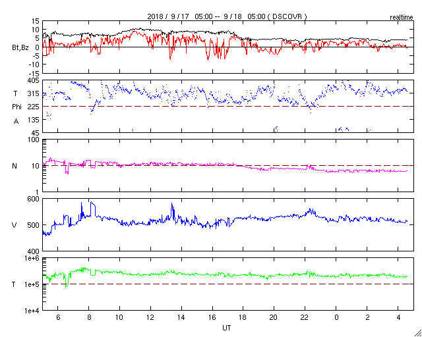Click the '14' hour label on time axis

181,317
